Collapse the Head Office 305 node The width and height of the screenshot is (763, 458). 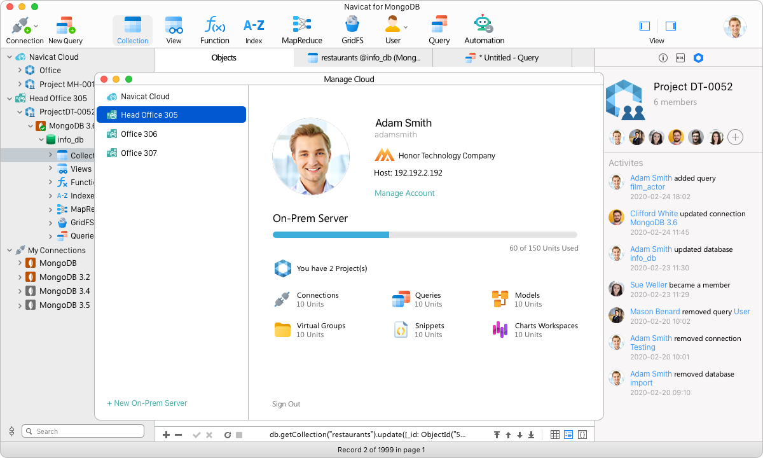[x=10, y=98]
